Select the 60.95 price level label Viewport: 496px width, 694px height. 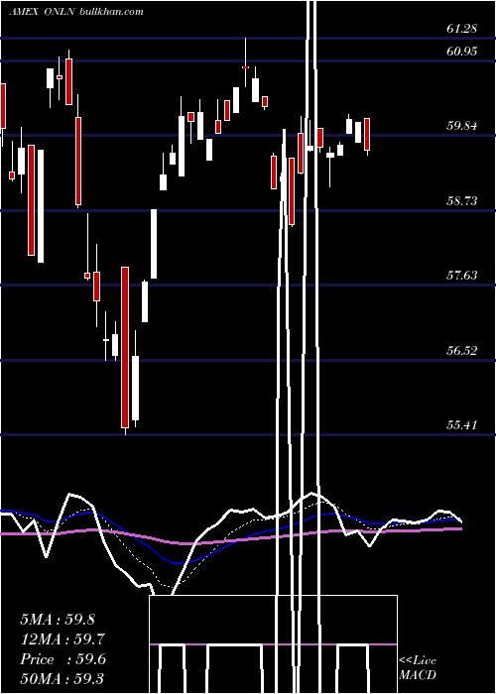pyautogui.click(x=462, y=52)
